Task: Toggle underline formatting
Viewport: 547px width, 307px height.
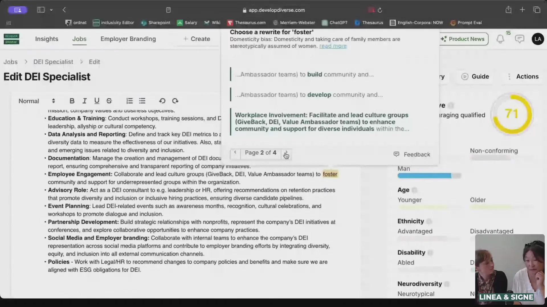Action: point(97,101)
